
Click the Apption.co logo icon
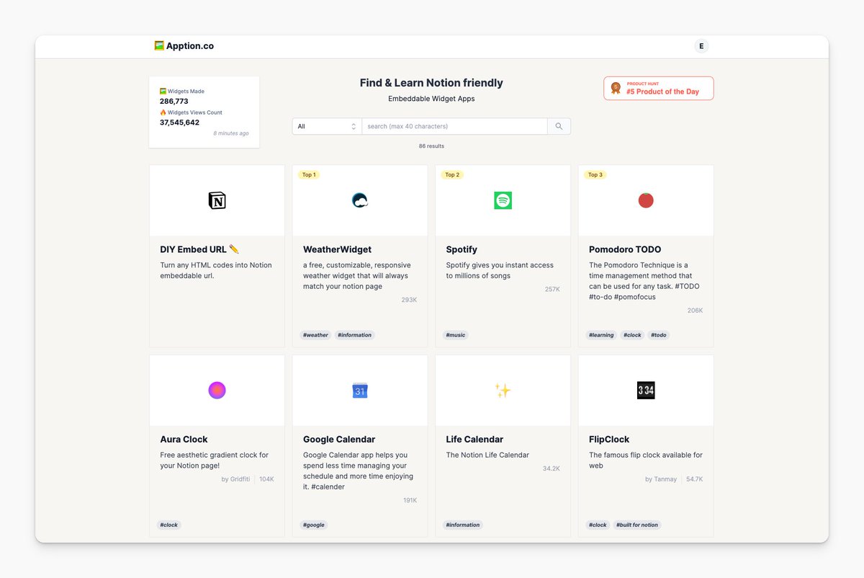click(159, 45)
